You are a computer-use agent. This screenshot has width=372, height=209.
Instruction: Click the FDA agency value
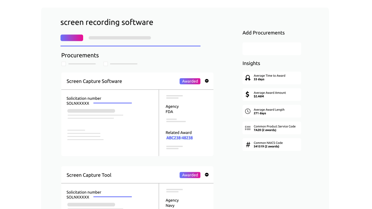169,112
